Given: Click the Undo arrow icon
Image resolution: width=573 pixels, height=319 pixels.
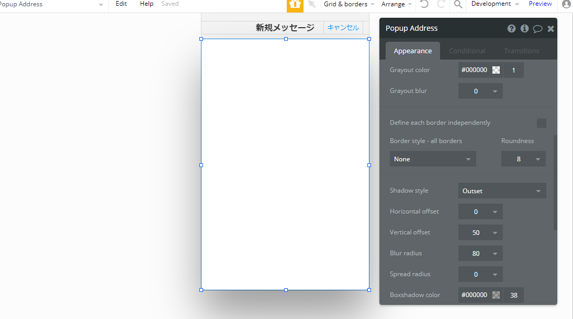Looking at the screenshot, I should (x=424, y=4).
